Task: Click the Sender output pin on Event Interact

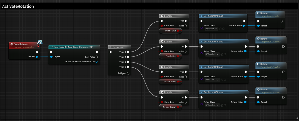Action: [x=37, y=57]
